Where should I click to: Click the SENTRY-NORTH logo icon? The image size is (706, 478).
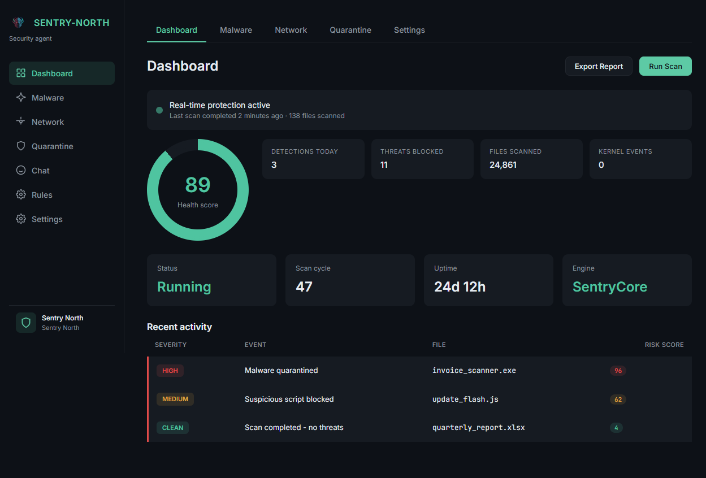[18, 23]
